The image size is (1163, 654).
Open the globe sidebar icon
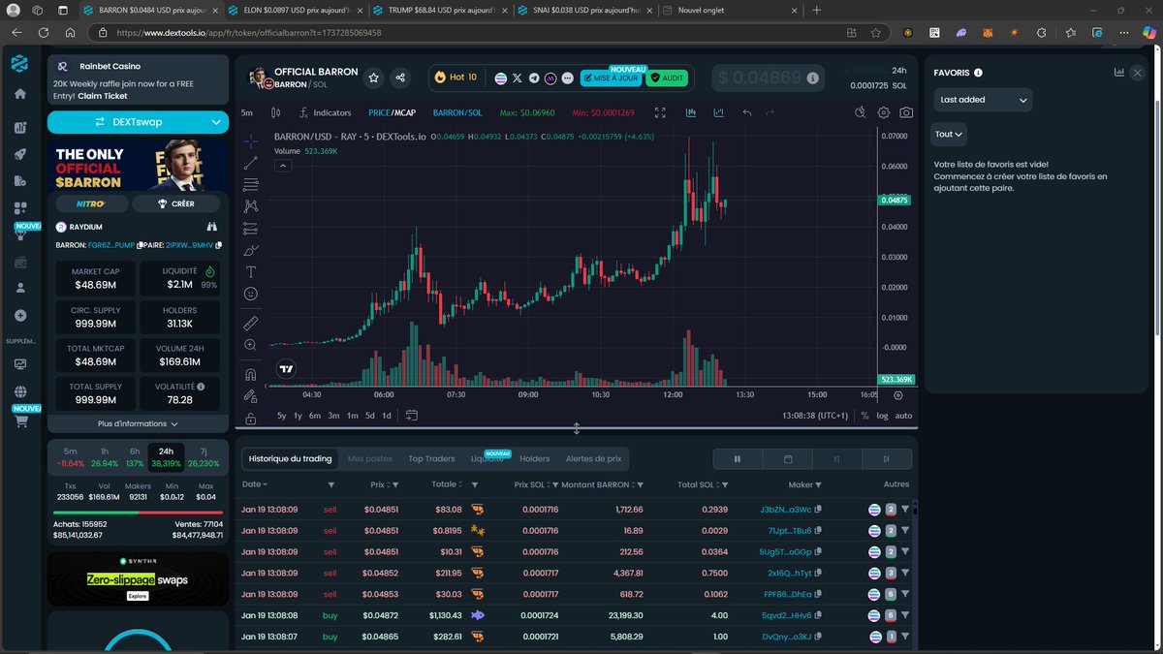[x=19, y=392]
